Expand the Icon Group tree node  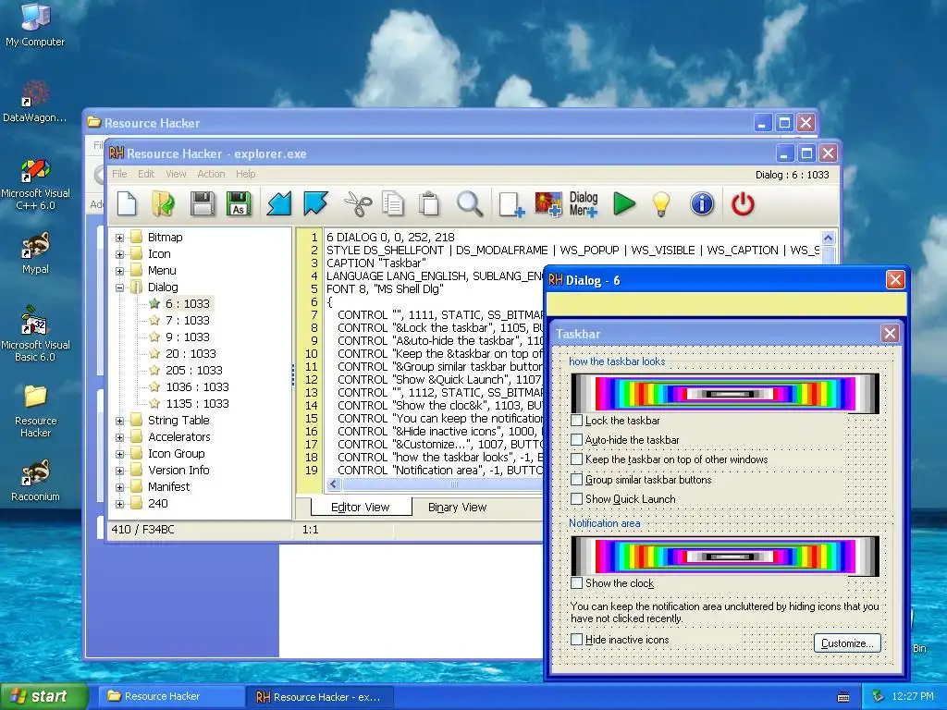(x=119, y=454)
